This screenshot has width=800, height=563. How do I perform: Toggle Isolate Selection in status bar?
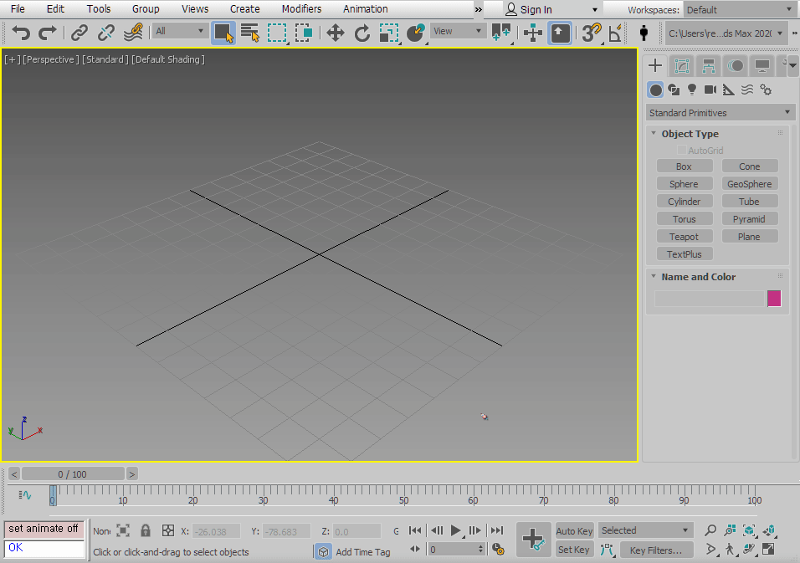123,531
